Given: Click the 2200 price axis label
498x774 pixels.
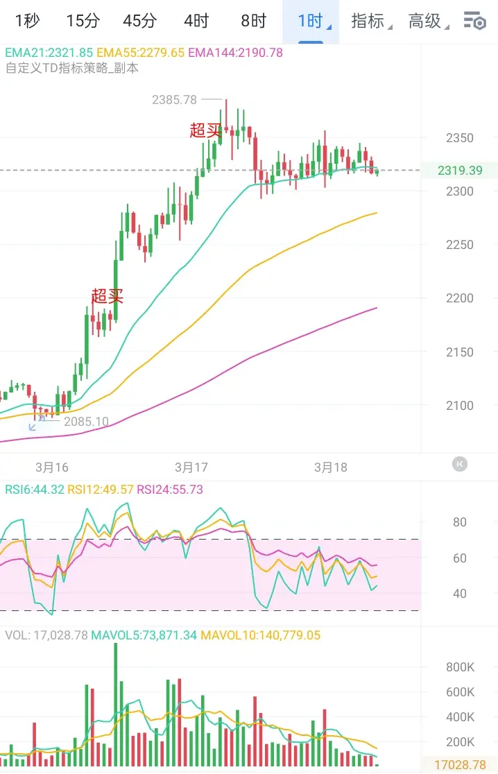Looking at the screenshot, I should click(x=459, y=298).
